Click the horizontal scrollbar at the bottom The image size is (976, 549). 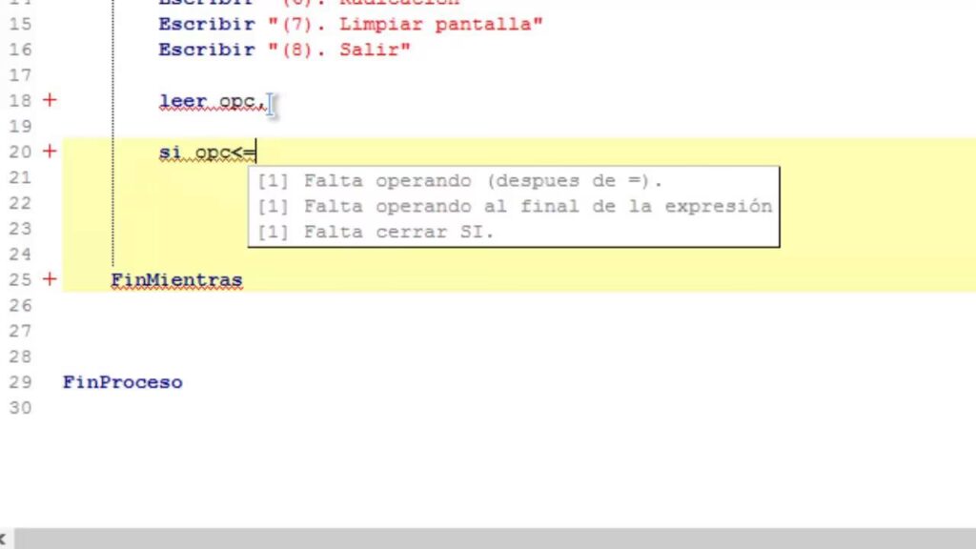[496, 539]
